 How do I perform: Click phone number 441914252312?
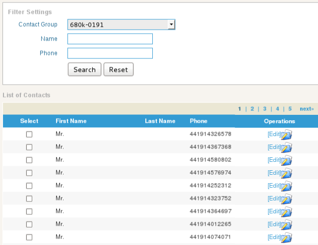pos(210,185)
